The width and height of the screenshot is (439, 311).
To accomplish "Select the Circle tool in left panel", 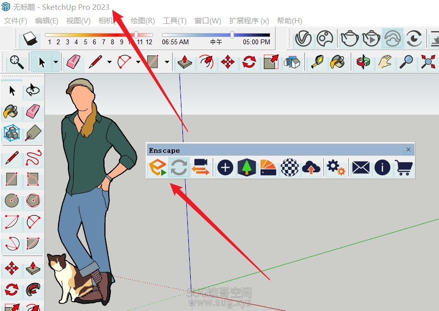I will pyautogui.click(x=12, y=201).
